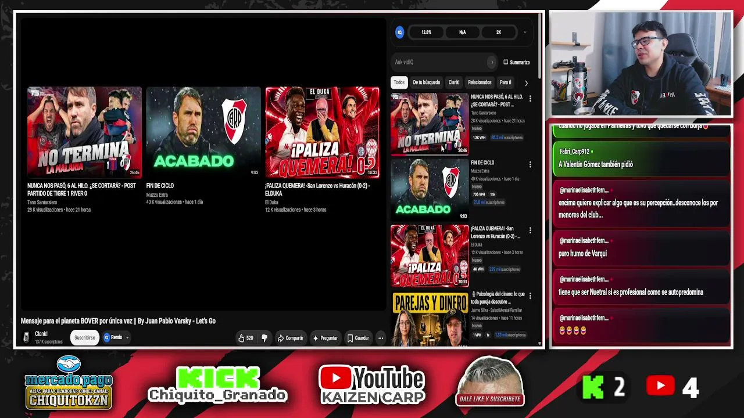Click sidebar channel name 'El Duka'
The width and height of the screenshot is (744, 418).
477,244
